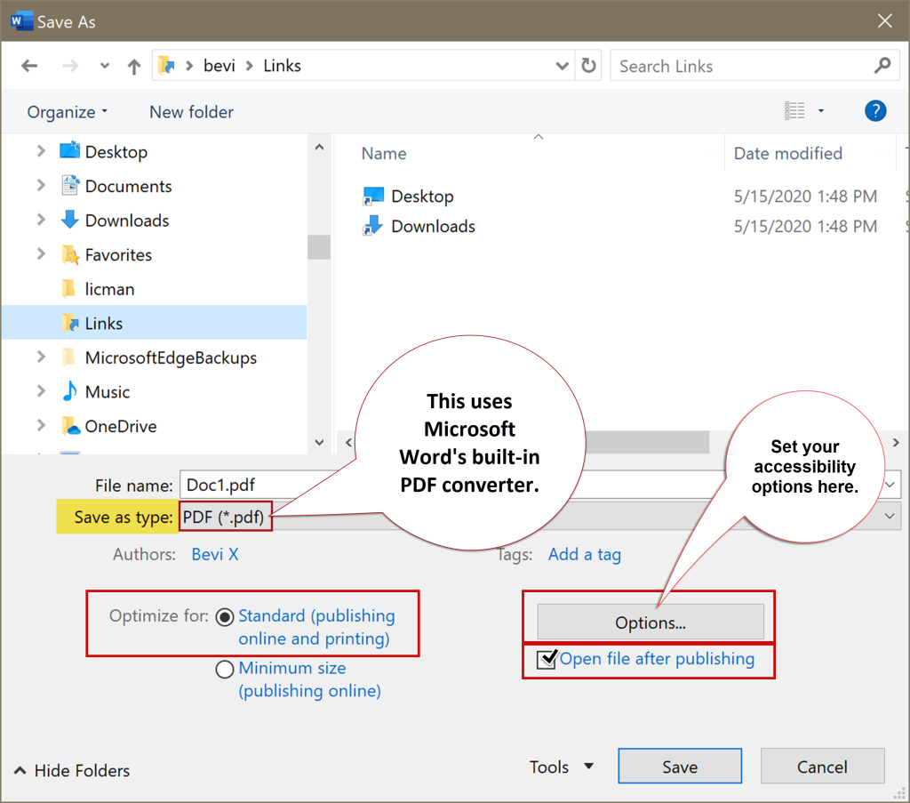Select Downloads in the navigation pane
910x803 pixels.
click(127, 220)
